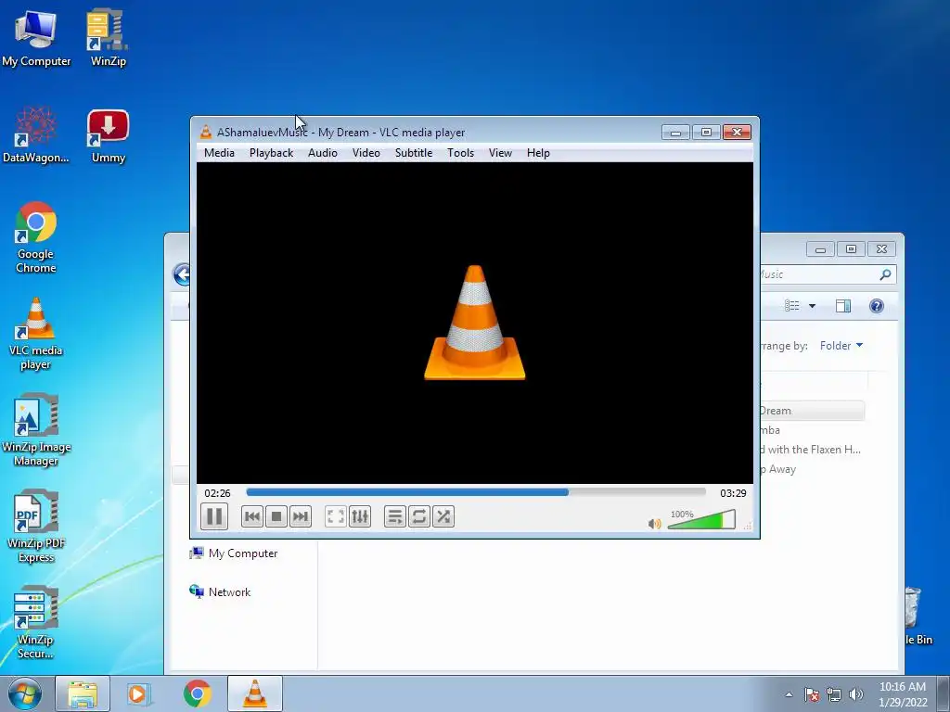Go back in Explorer window

click(182, 274)
